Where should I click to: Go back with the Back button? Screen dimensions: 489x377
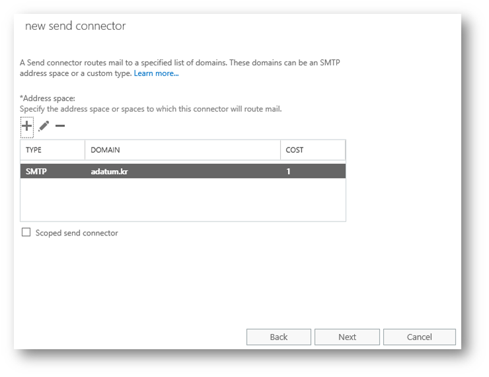(x=278, y=337)
